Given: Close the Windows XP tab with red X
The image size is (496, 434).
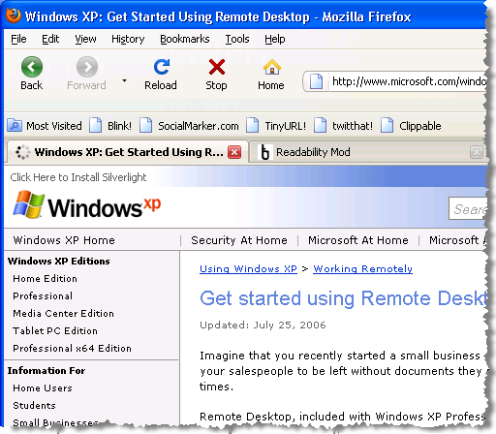Looking at the screenshot, I should click(x=234, y=152).
